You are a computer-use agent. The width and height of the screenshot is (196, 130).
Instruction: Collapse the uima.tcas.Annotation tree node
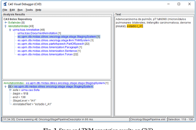tap(10, 30)
